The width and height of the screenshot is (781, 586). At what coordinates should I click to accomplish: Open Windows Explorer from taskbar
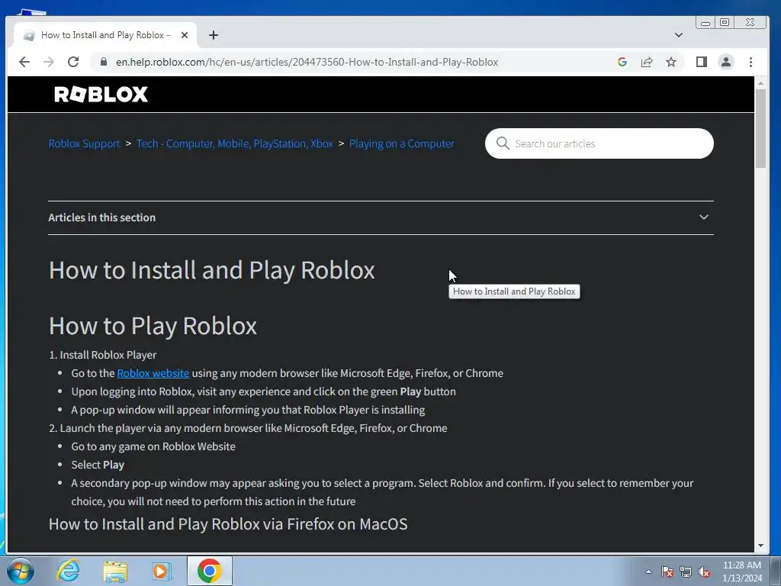pyautogui.click(x=115, y=571)
